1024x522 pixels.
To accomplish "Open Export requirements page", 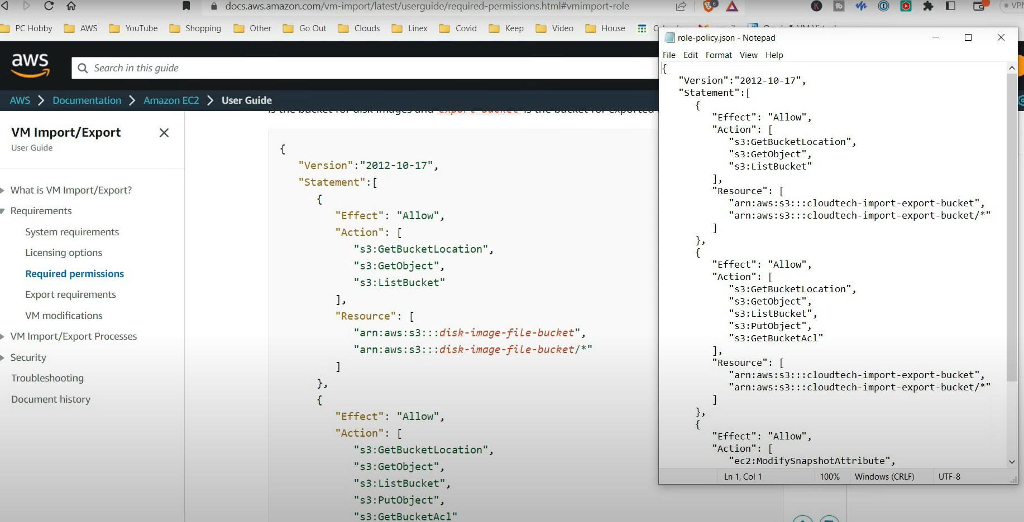I will click(70, 294).
